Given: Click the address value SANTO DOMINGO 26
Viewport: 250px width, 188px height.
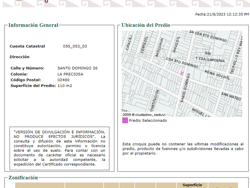Looking at the screenshot, I should (77, 68).
